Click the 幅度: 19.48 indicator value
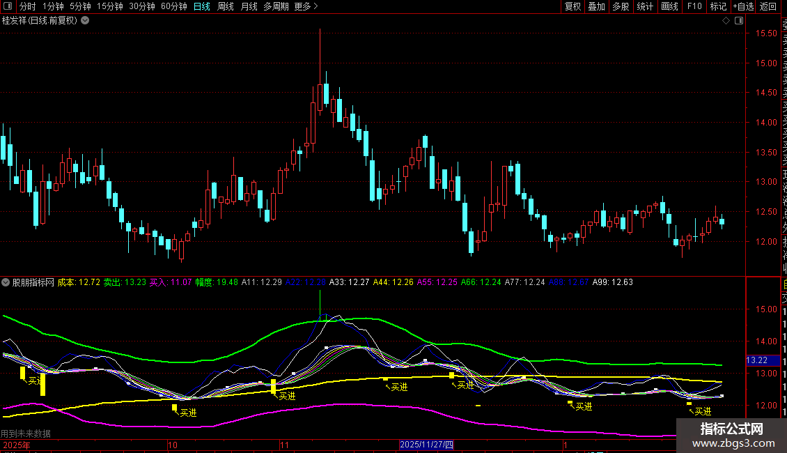787x453 pixels. [x=217, y=282]
